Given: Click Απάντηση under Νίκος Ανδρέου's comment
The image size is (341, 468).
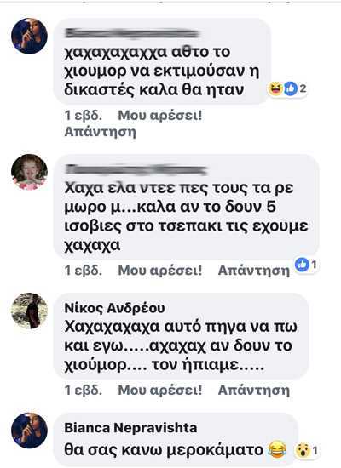Looking at the screenshot, I should [x=254, y=390].
